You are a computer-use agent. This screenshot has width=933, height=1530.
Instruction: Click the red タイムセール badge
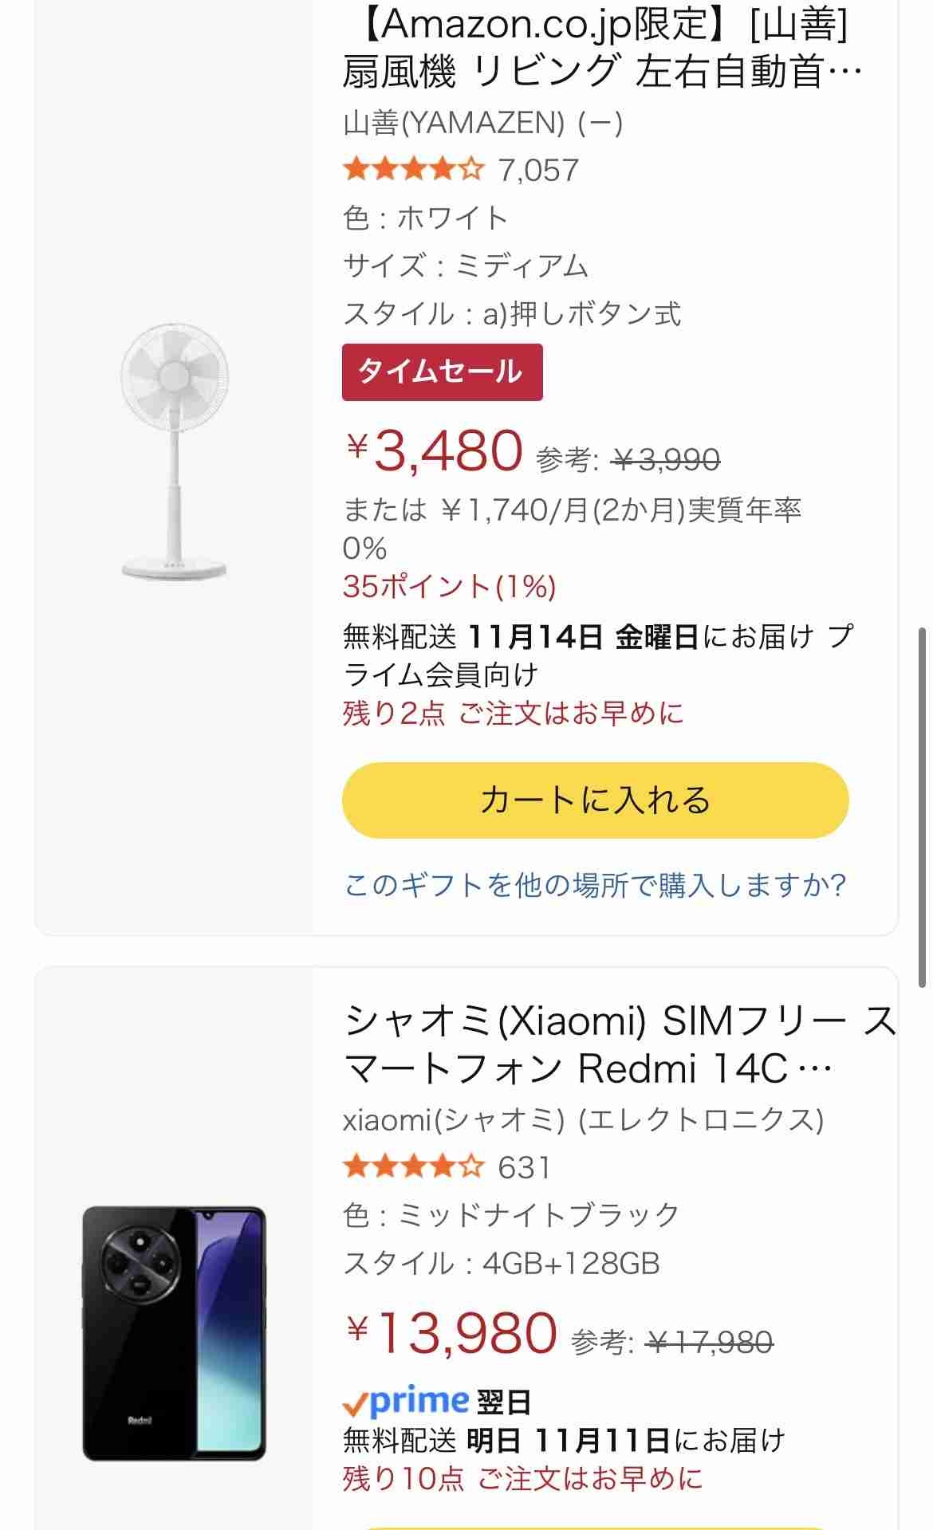pyautogui.click(x=442, y=372)
